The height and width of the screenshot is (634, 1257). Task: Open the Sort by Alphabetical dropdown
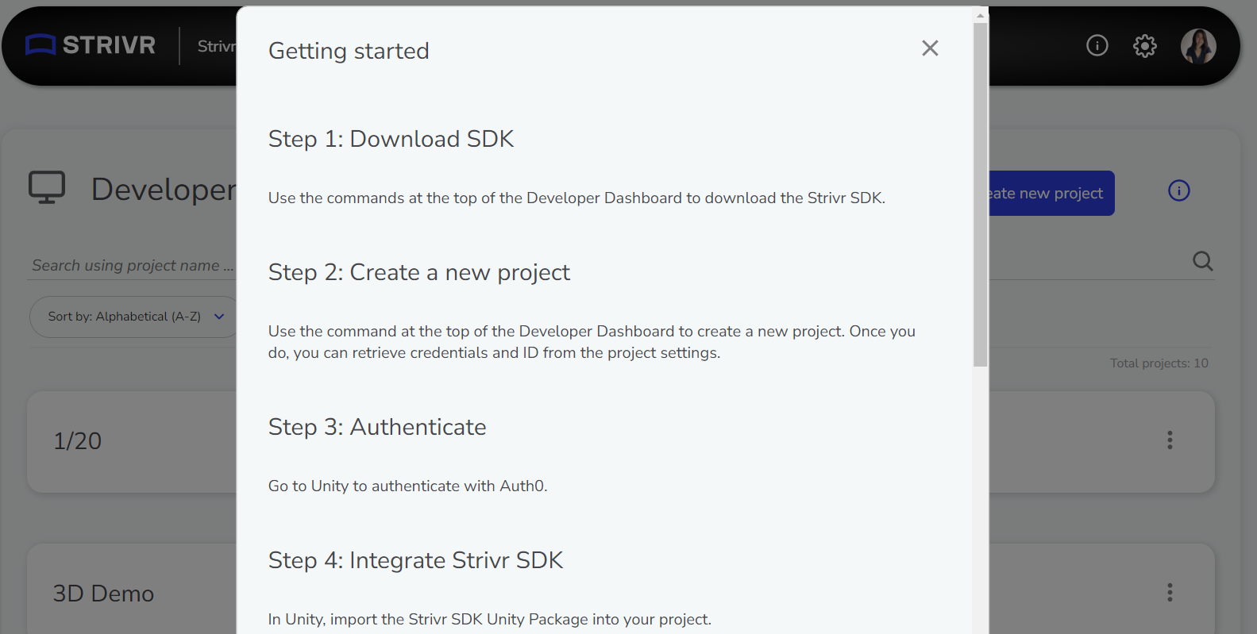(133, 317)
